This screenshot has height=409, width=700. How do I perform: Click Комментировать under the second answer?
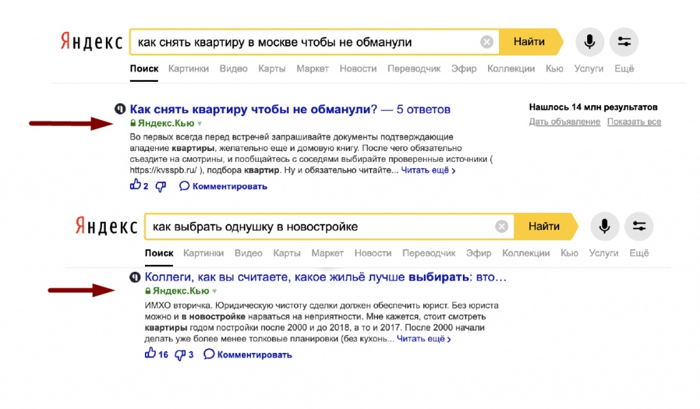(247, 354)
